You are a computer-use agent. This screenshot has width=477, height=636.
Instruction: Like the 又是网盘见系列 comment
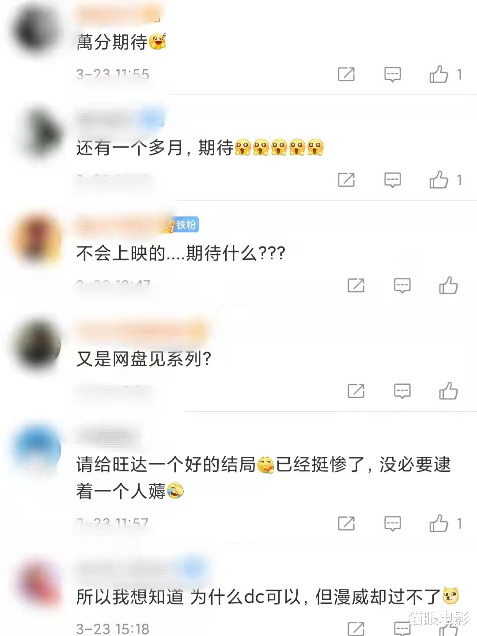tap(448, 391)
